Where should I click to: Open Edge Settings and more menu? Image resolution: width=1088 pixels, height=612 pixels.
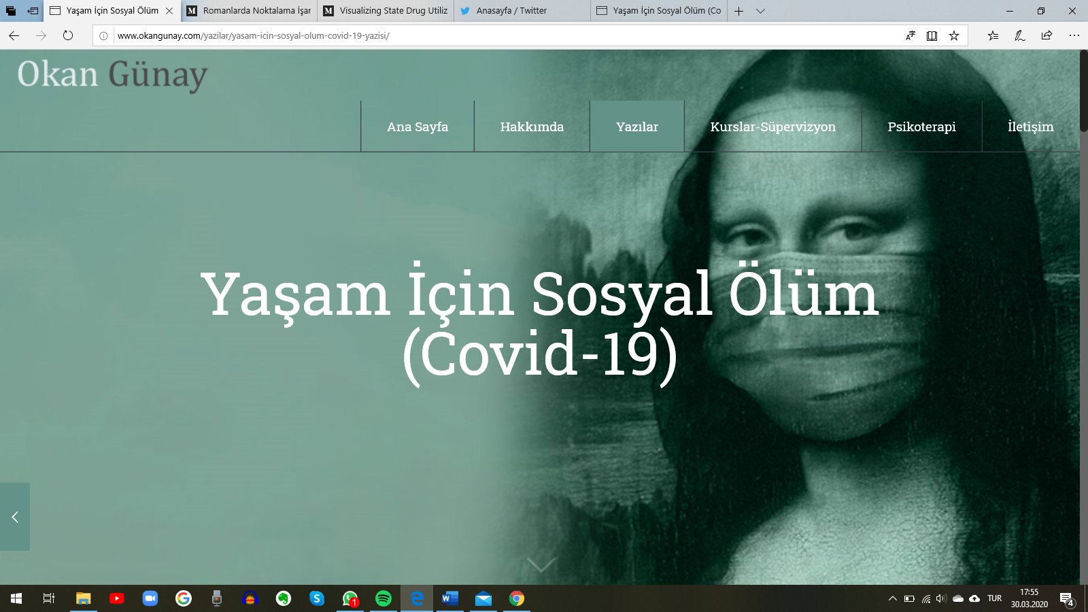pyautogui.click(x=1074, y=35)
